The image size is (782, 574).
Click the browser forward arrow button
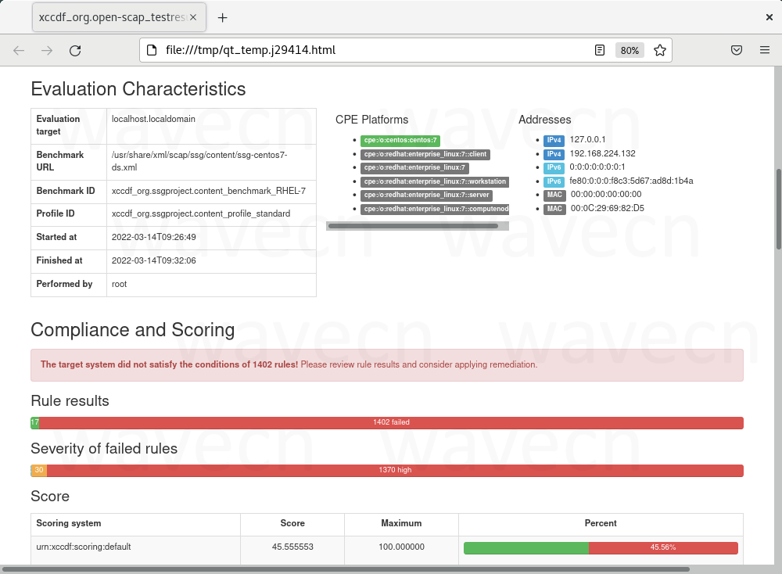(47, 50)
